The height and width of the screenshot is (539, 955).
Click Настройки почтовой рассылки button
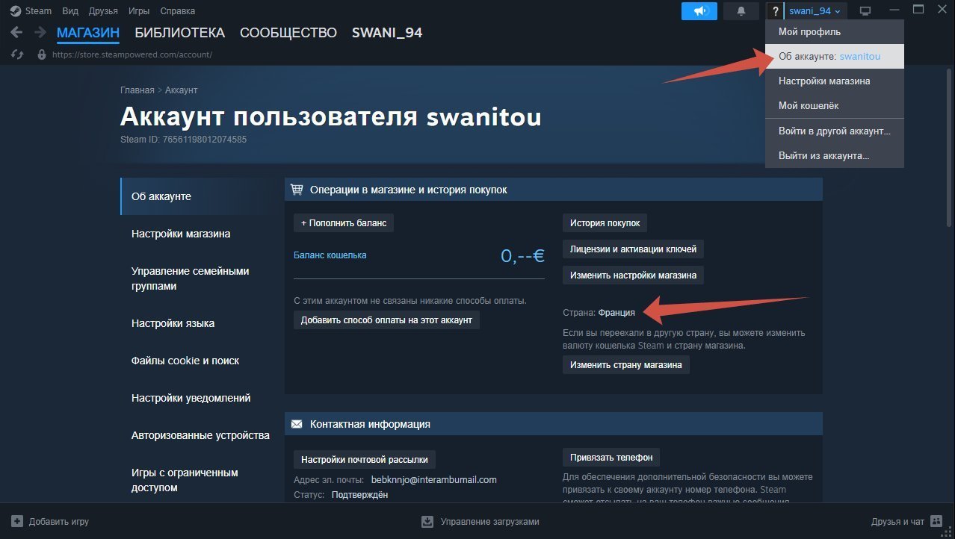pos(365,459)
